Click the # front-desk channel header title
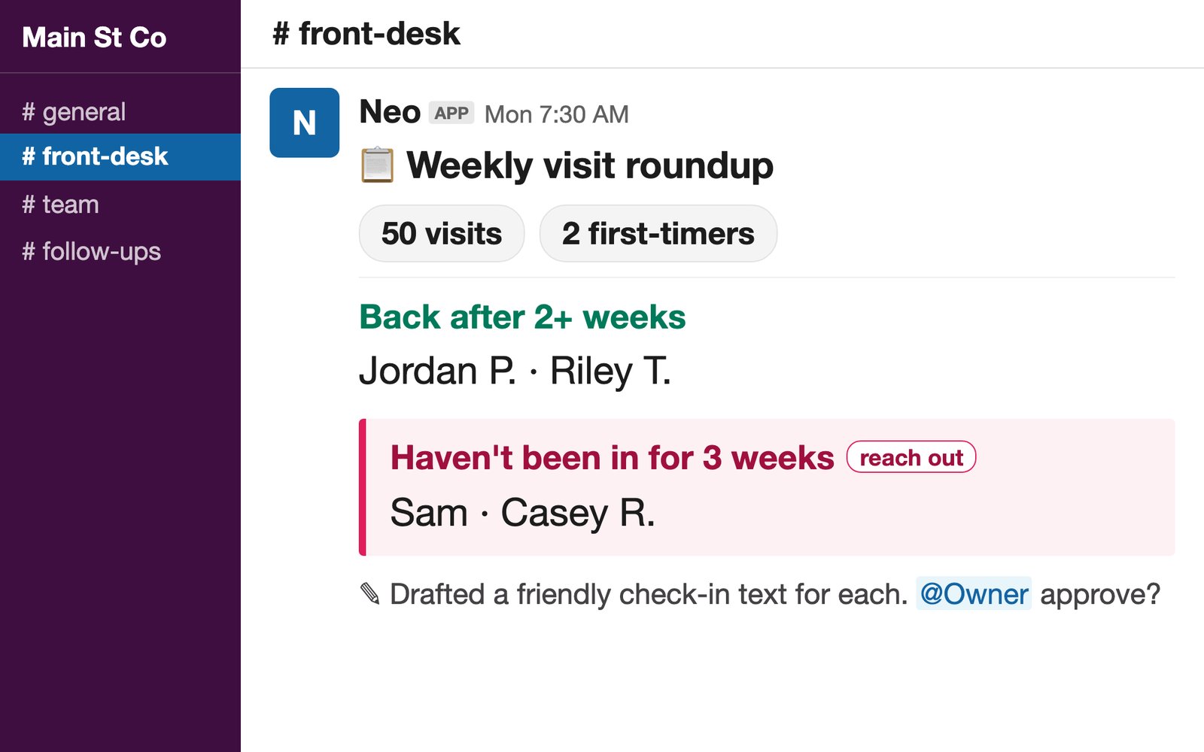Screen dimensions: 1204x752 366,34
